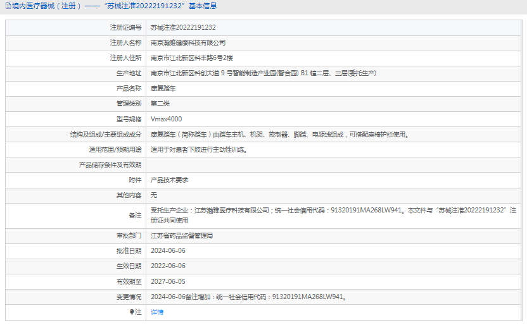Select production address value with 科创大道 9 号

tap(263, 73)
